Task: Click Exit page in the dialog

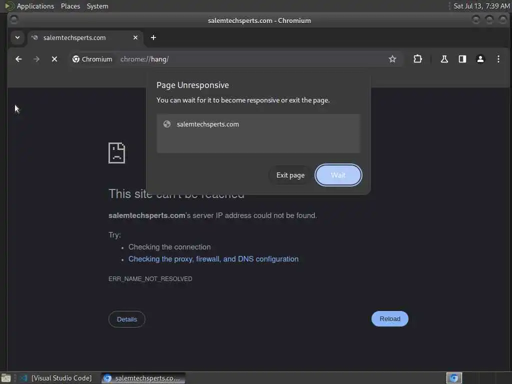Action: tap(290, 175)
